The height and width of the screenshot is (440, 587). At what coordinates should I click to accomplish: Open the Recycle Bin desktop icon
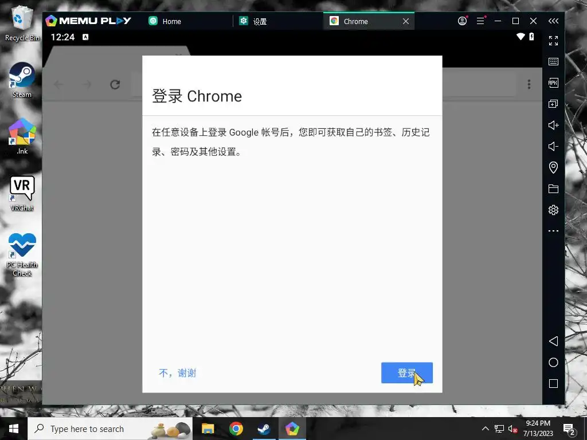pyautogui.click(x=22, y=23)
